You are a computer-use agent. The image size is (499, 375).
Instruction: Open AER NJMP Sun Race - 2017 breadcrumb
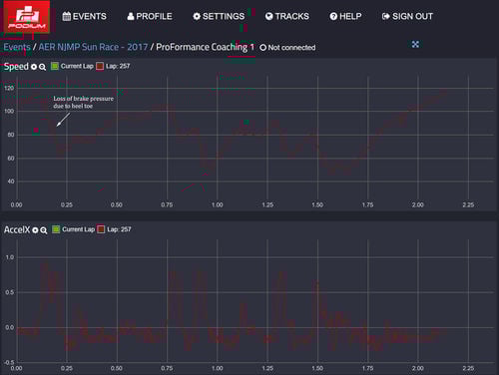coord(93,47)
